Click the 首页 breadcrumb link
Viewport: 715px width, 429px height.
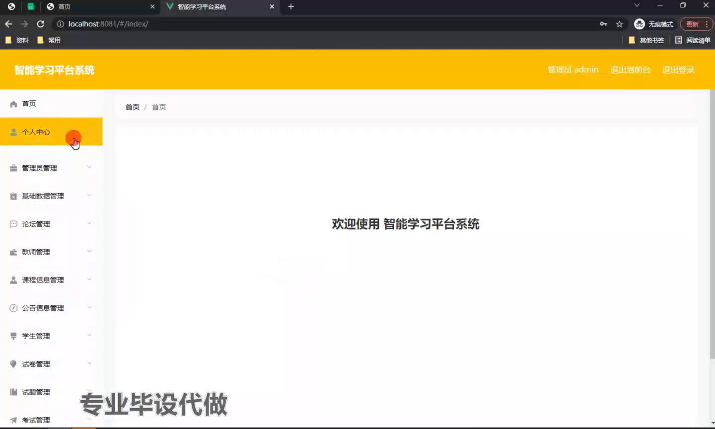pos(132,107)
